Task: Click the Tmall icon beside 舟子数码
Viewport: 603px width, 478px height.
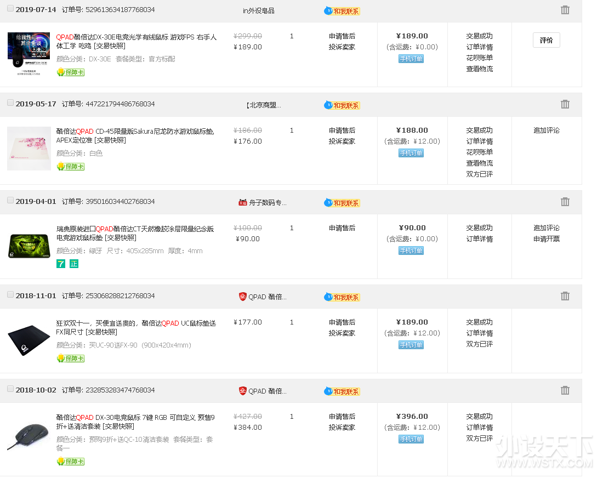Action: pos(243,203)
